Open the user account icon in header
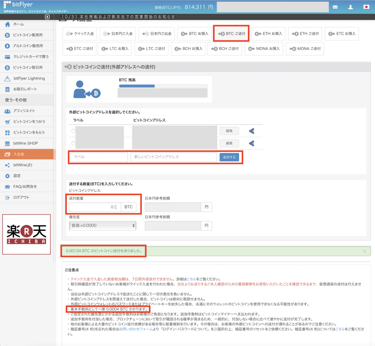The width and height of the screenshot is (375, 346). pos(350,7)
